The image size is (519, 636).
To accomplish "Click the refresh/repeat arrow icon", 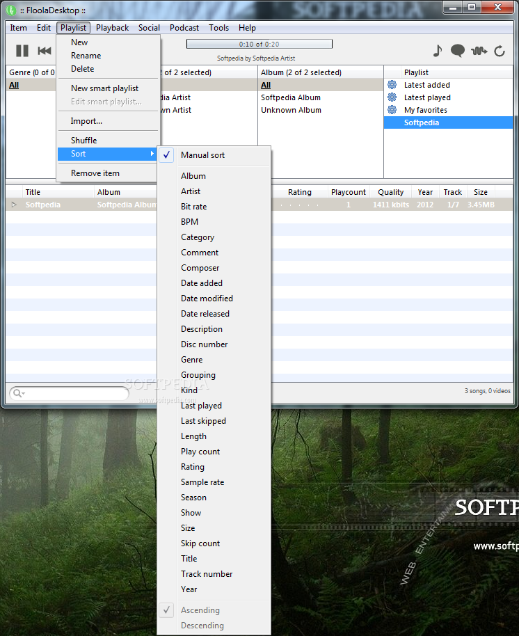I will pyautogui.click(x=500, y=51).
